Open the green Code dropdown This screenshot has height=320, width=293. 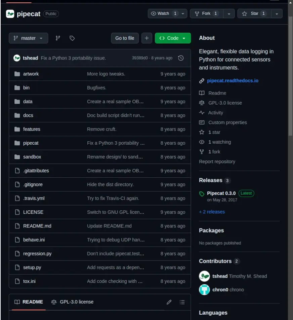173,38
